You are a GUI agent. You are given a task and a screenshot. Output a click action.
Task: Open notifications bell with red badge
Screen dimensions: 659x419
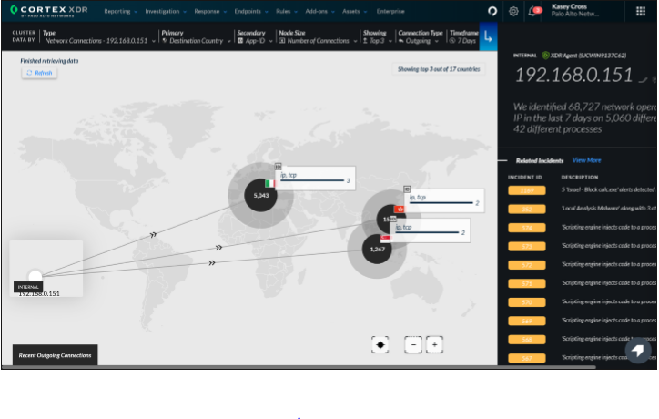tap(533, 11)
